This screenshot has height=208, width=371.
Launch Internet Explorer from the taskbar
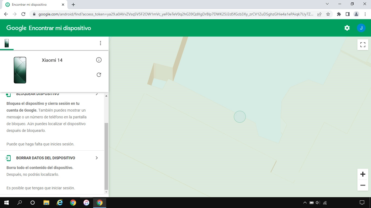(60, 203)
